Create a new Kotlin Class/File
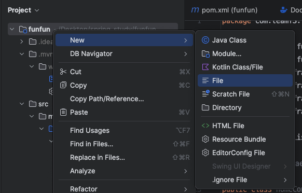This screenshot has height=193, width=302. pos(245,67)
